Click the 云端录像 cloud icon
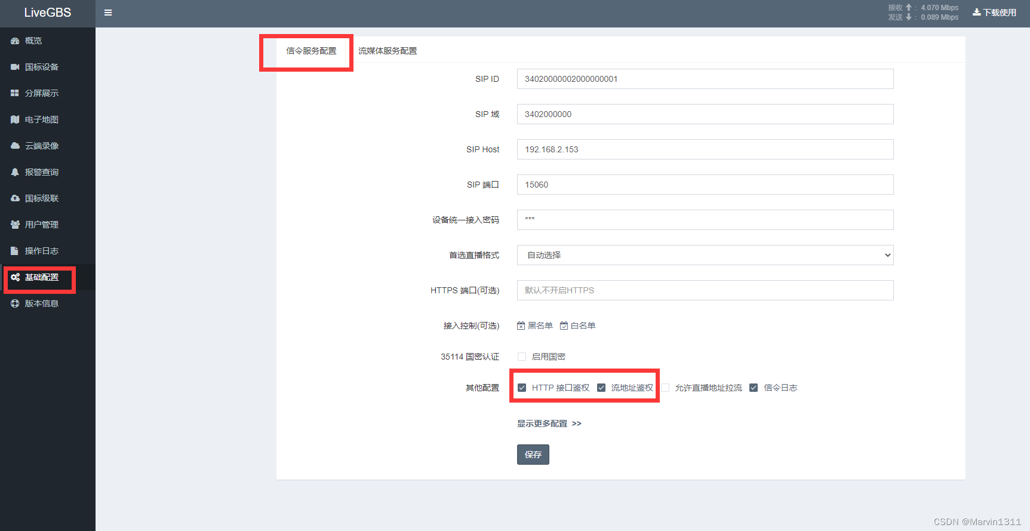Viewport: 1030px width, 531px height. tap(15, 146)
